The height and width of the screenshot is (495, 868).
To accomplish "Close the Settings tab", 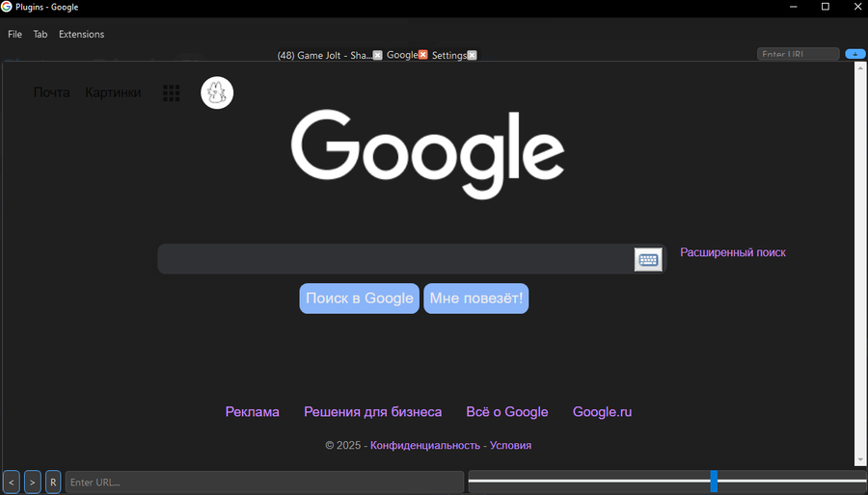I will click(472, 55).
